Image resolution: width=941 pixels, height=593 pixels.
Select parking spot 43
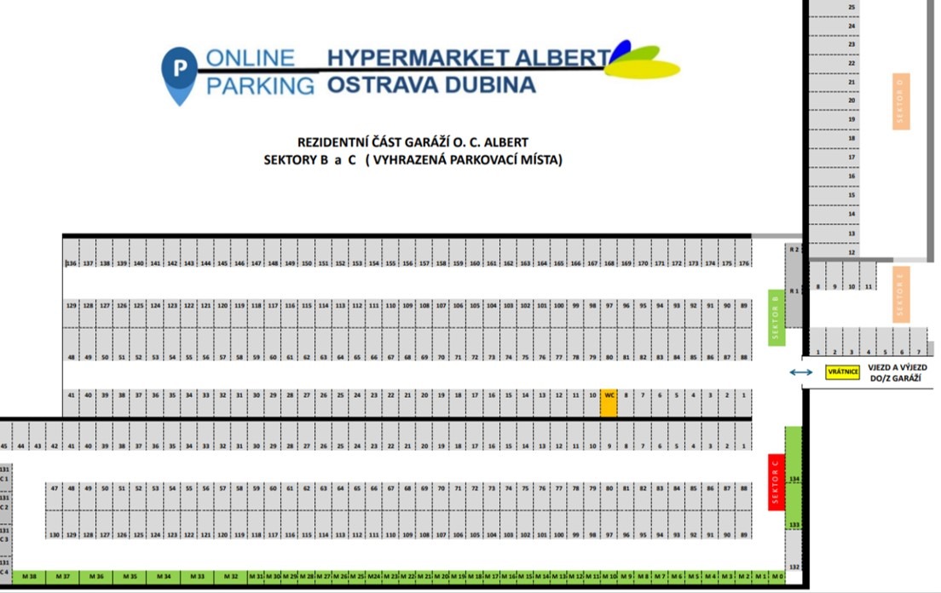pyautogui.click(x=38, y=436)
